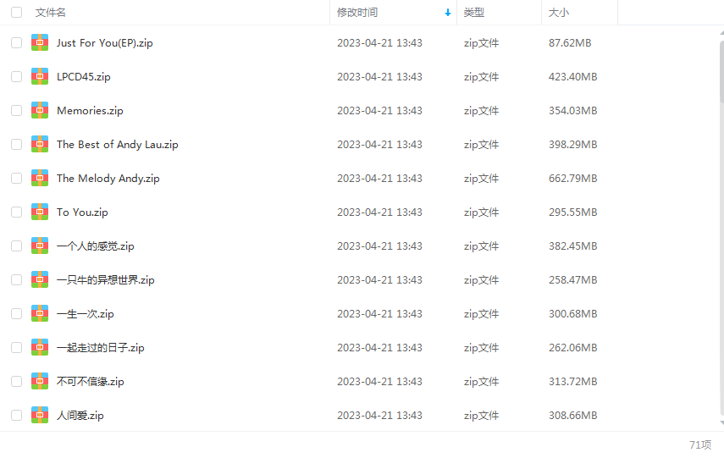
Task: Click the zip icon for The Melody Andy.zip
Action: click(x=40, y=178)
